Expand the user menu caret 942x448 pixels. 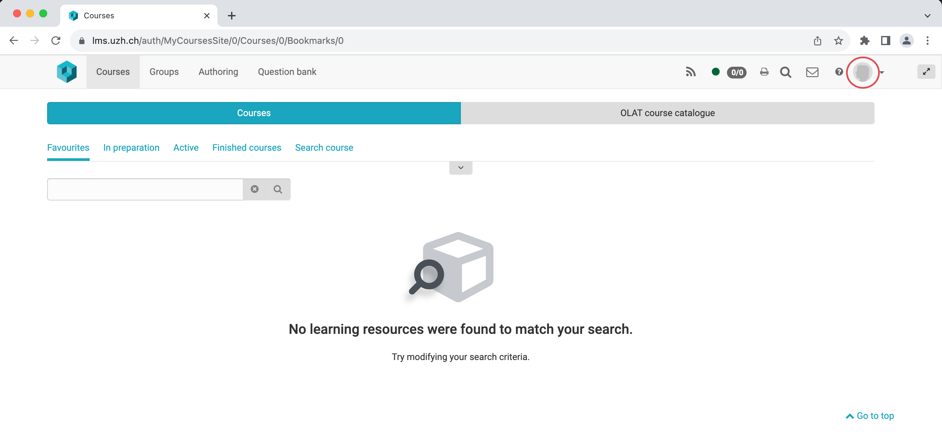point(882,72)
